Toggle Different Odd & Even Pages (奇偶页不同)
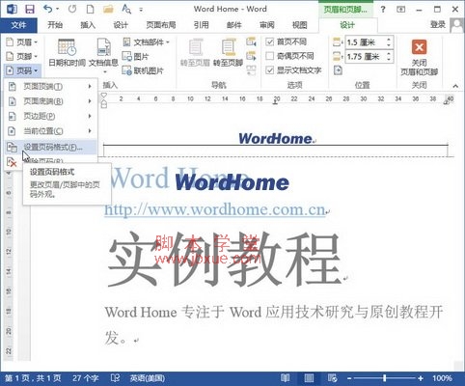Screen dimensions: 465x386 pyautogui.click(x=270, y=56)
